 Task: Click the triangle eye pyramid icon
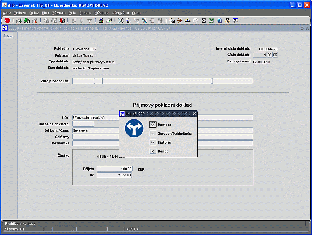(x=188, y=20)
